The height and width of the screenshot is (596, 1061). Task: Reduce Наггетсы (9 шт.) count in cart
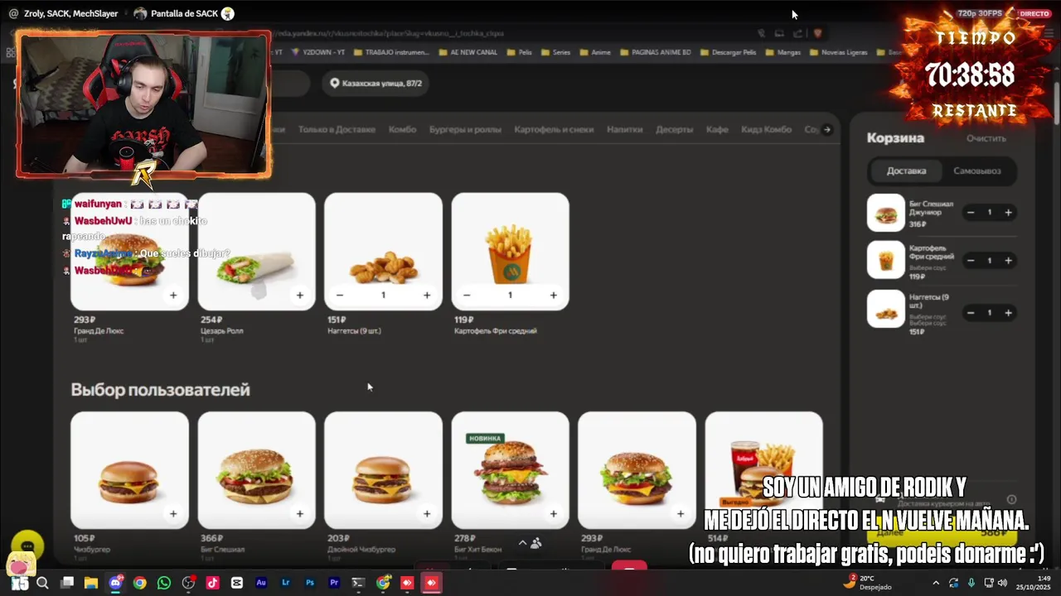click(x=971, y=313)
